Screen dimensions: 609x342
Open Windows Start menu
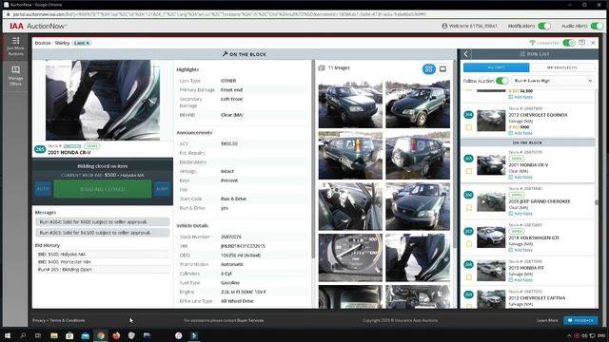click(8, 335)
